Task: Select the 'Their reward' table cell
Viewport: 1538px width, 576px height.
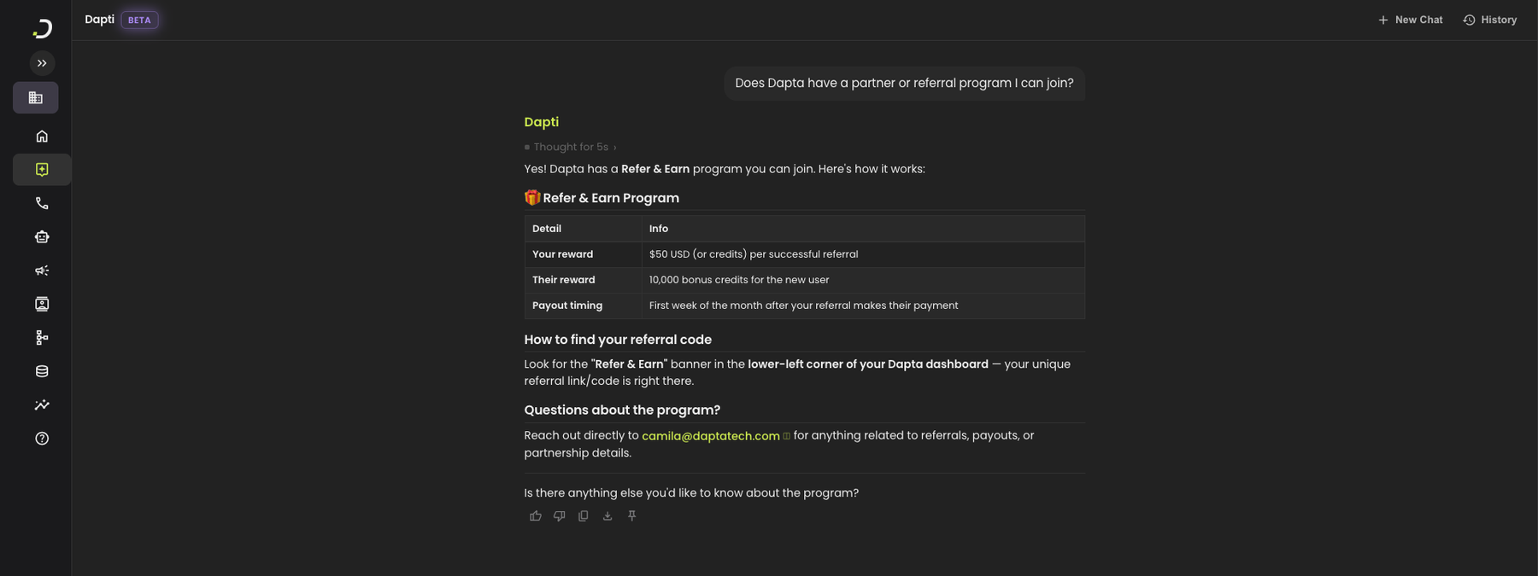Action: tap(584, 280)
